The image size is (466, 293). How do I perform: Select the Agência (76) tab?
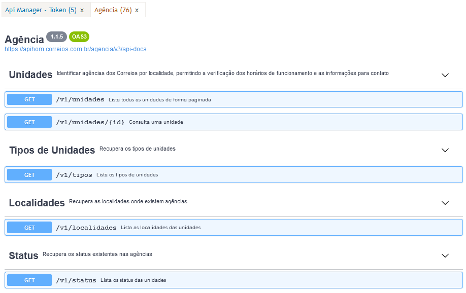pyautogui.click(x=113, y=10)
